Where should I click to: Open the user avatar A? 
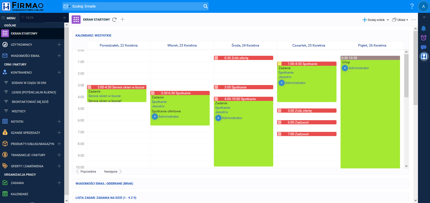(424, 6)
